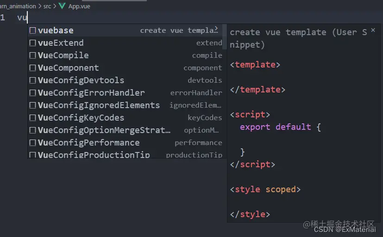Click the snippet icon beside VueConfigIgnoredElements

[x=32, y=105]
